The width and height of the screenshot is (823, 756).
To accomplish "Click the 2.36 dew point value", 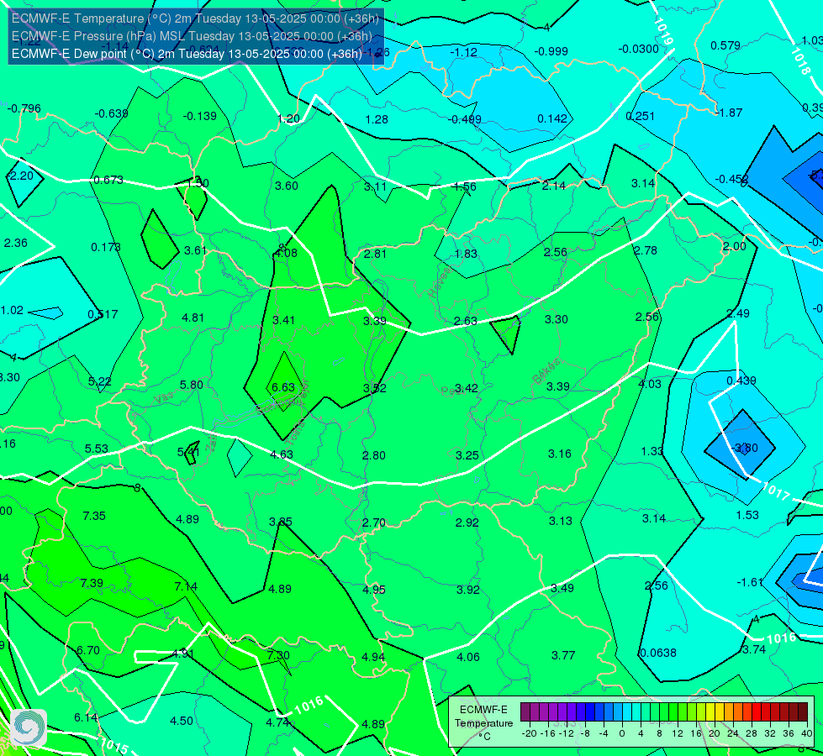I will pyautogui.click(x=16, y=243).
